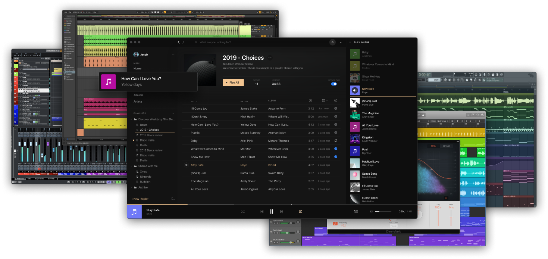Toggle the grey check on the I Don't know row
The image size is (548, 259).
pos(336,116)
